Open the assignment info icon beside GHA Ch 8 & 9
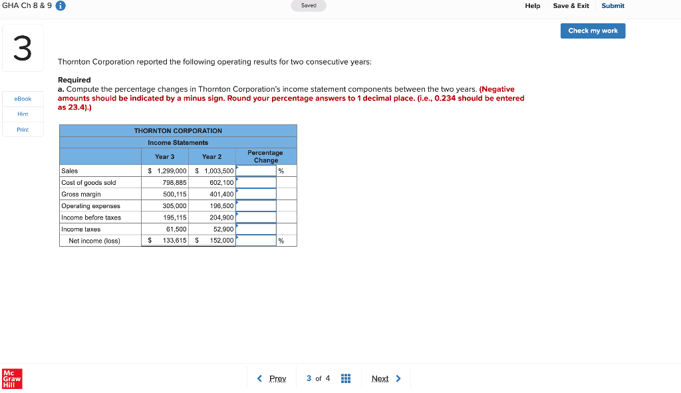This screenshot has width=681, height=393. (61, 5)
